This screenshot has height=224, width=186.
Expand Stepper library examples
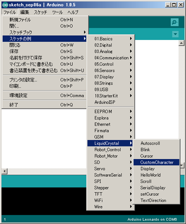(x=110, y=188)
